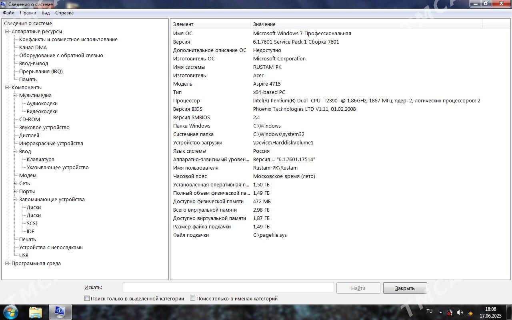Select the Имя ОС row
The width and height of the screenshot is (512, 320).
(x=340, y=34)
